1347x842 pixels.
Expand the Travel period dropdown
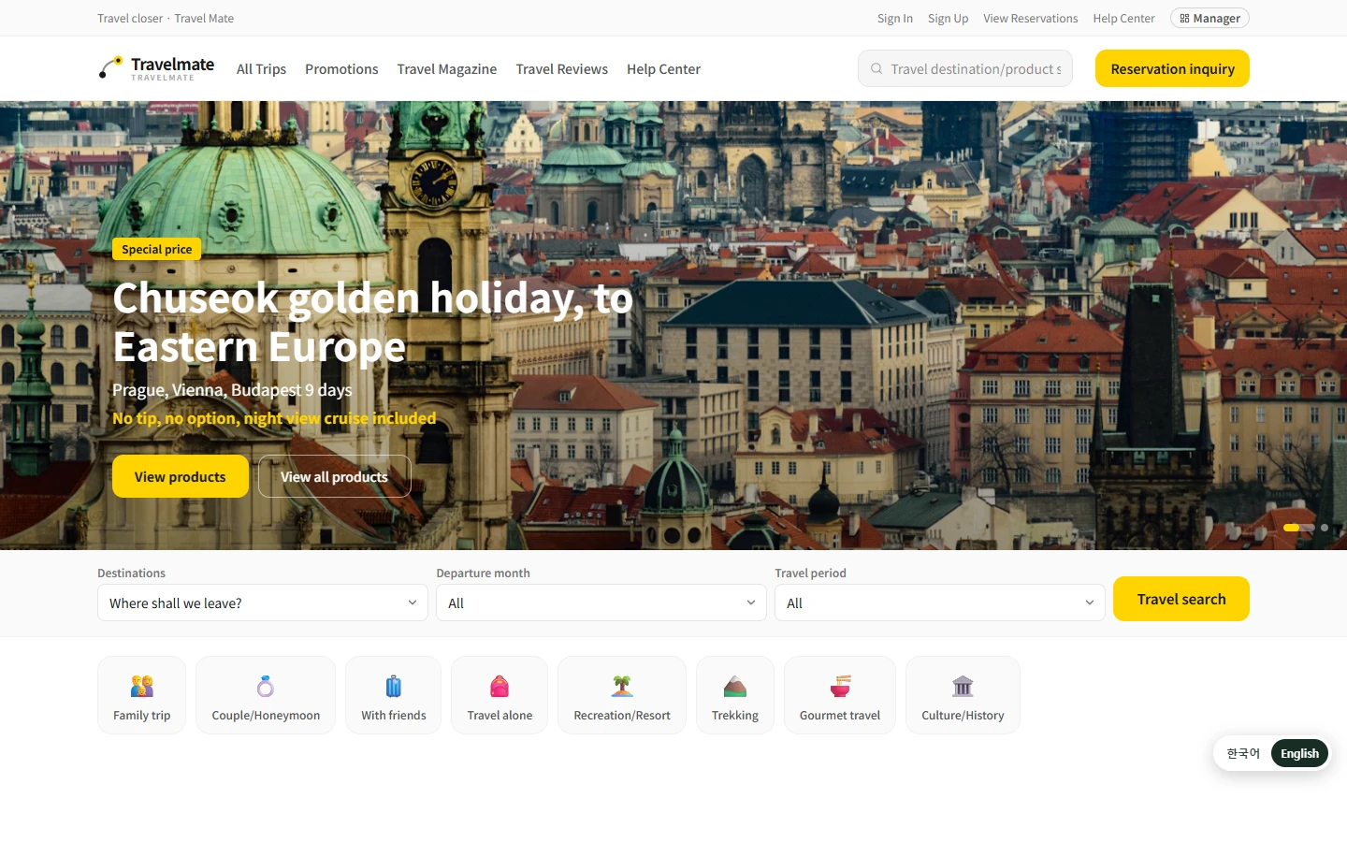[x=940, y=602]
